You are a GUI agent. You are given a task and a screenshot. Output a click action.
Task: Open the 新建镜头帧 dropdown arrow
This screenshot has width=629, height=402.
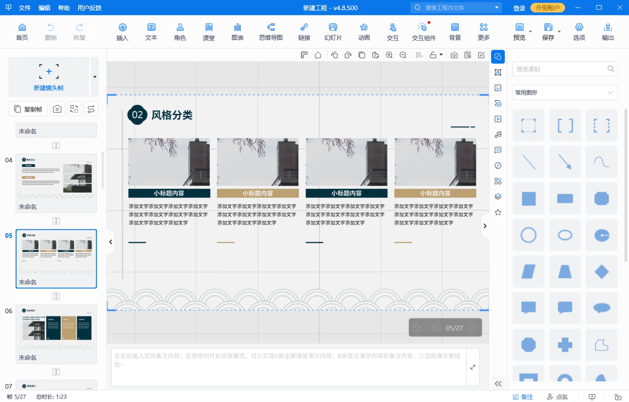(x=95, y=77)
